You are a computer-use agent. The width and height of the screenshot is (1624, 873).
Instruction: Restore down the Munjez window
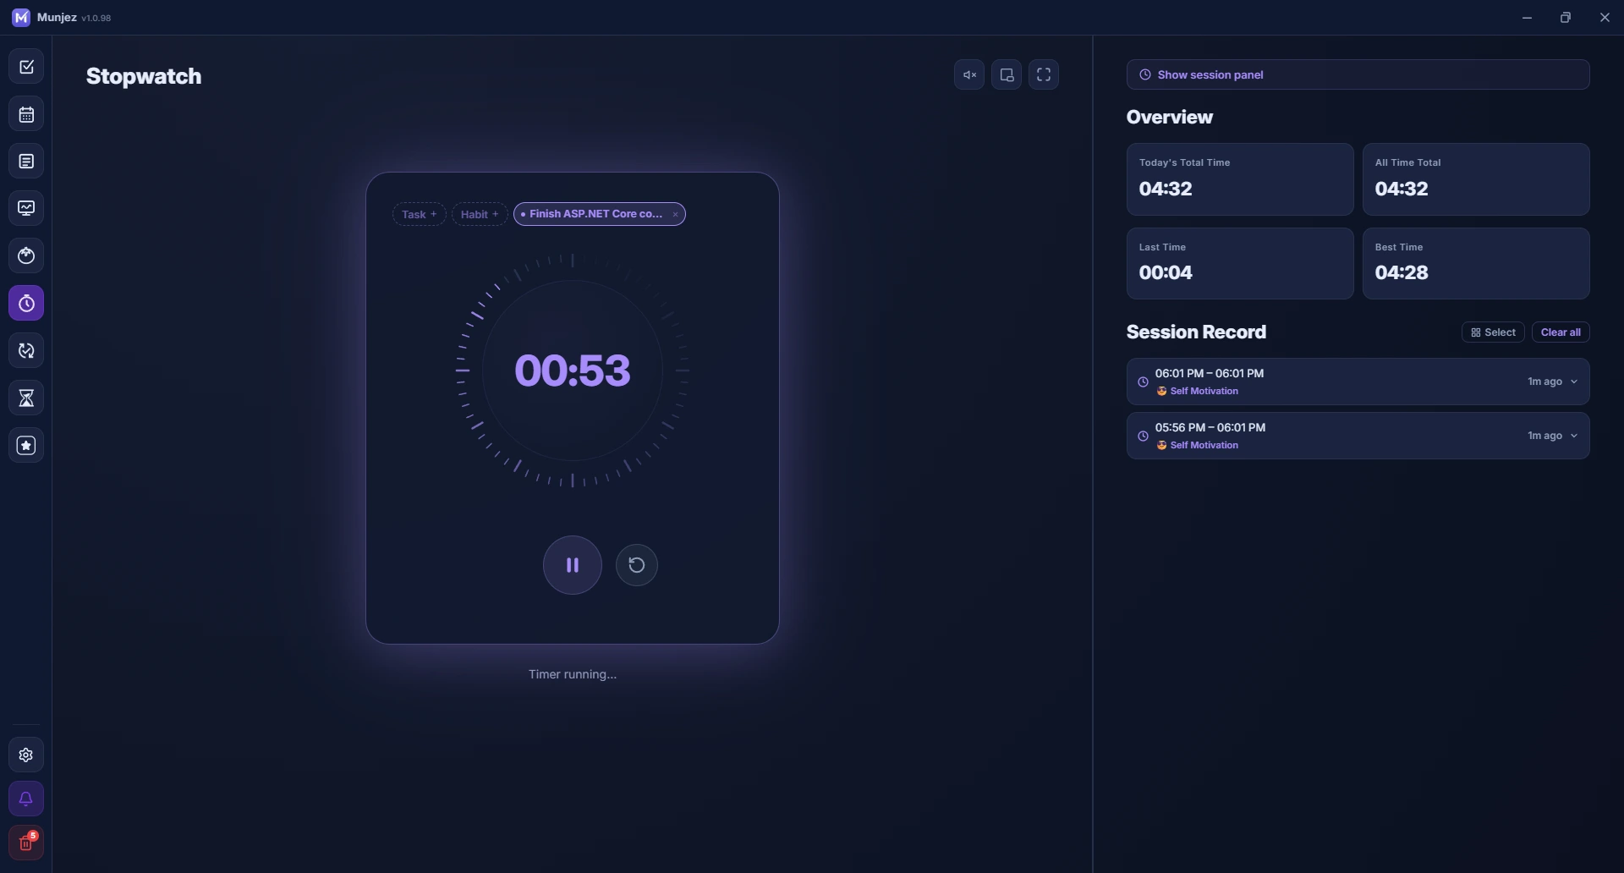[x=1566, y=17]
